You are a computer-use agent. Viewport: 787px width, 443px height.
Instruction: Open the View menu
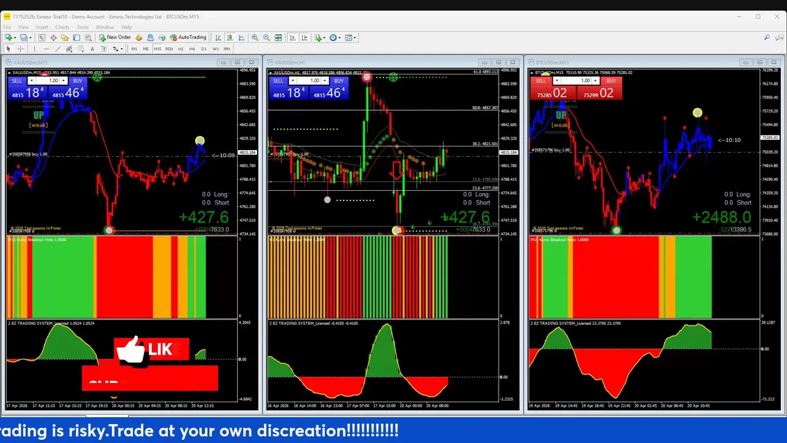click(x=23, y=27)
